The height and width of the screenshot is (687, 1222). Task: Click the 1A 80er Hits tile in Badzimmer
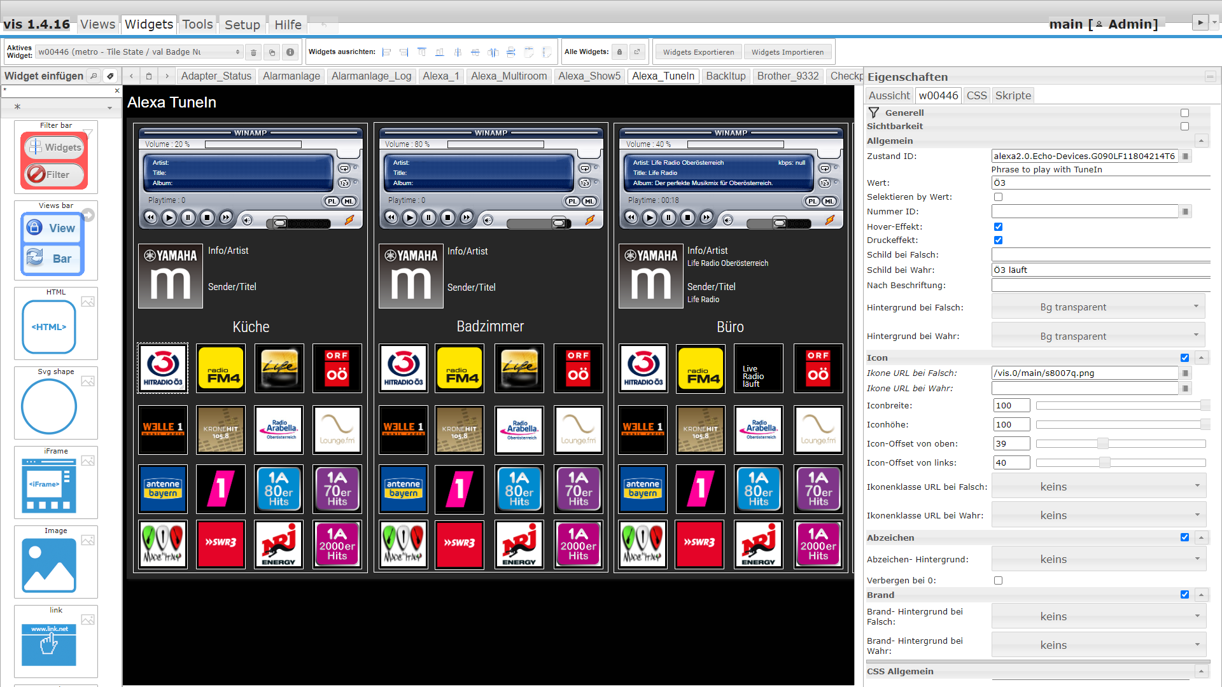coord(519,489)
